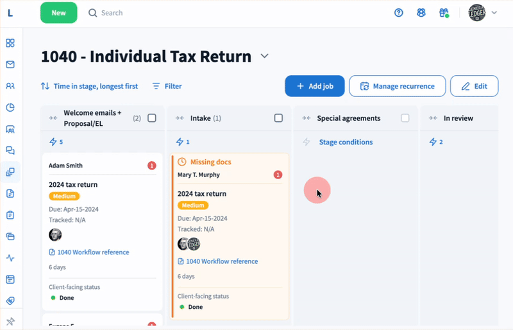Click the activity pulse icon in sidebar
Image resolution: width=513 pixels, height=330 pixels.
(10, 258)
